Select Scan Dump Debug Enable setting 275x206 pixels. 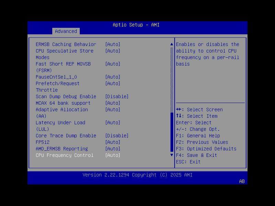[x=66, y=96]
